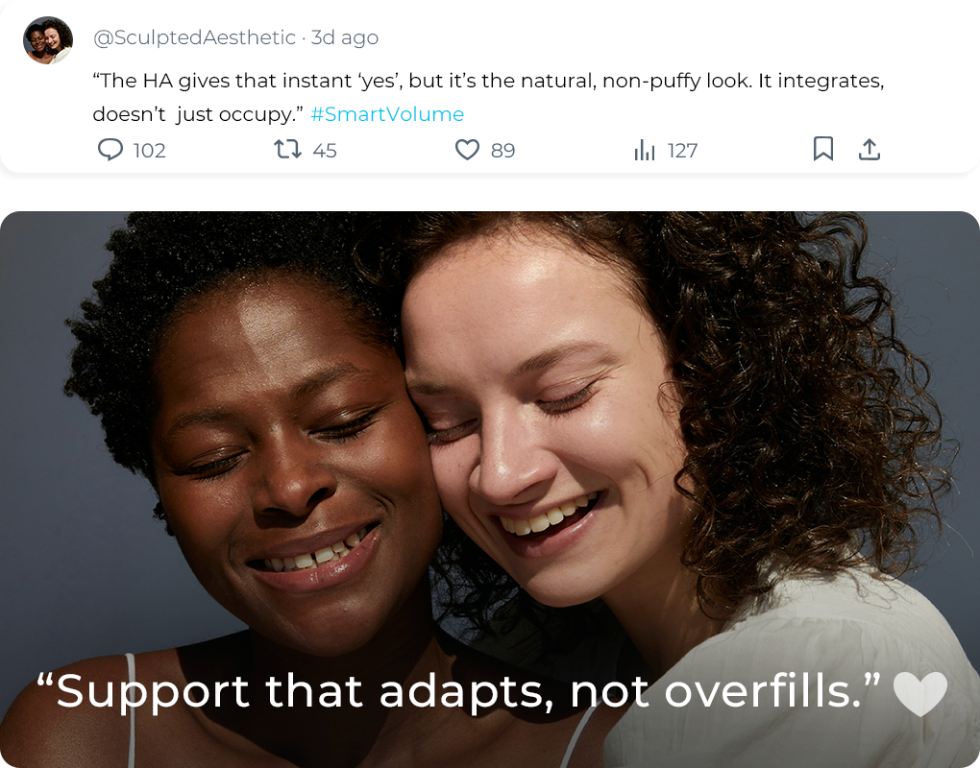Click the share upload icon
This screenshot has width=980, height=768.
click(870, 150)
